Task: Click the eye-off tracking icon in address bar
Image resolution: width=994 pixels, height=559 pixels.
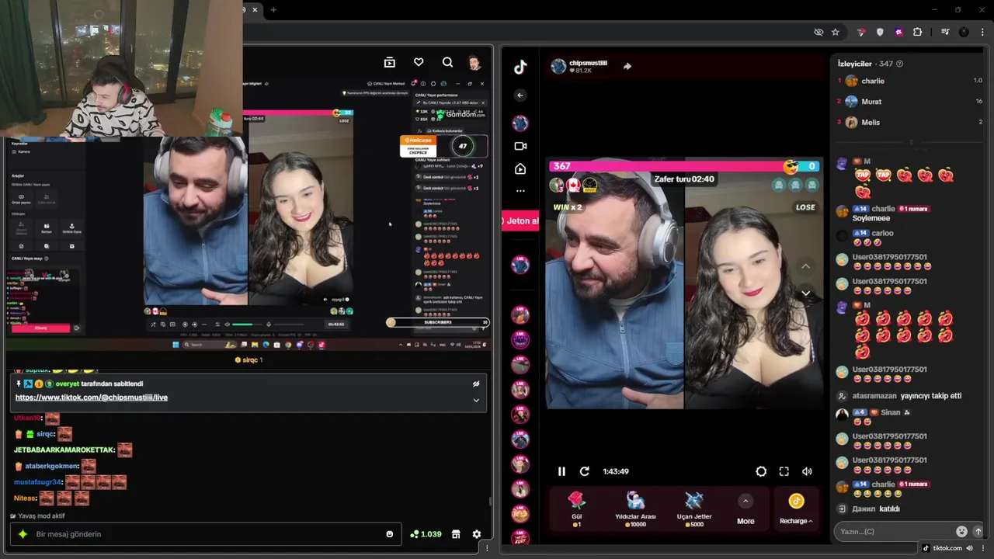Action: point(818,32)
